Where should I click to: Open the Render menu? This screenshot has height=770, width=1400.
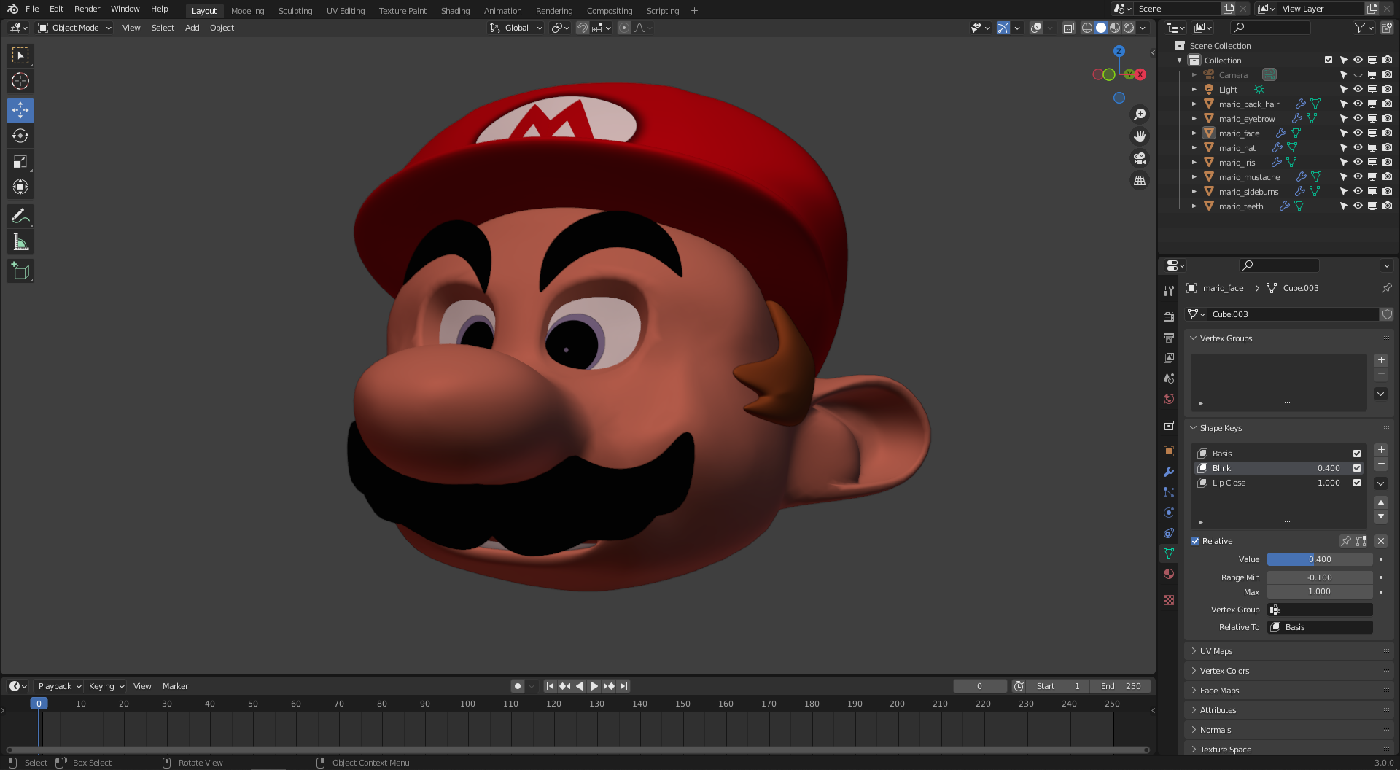pyautogui.click(x=87, y=9)
